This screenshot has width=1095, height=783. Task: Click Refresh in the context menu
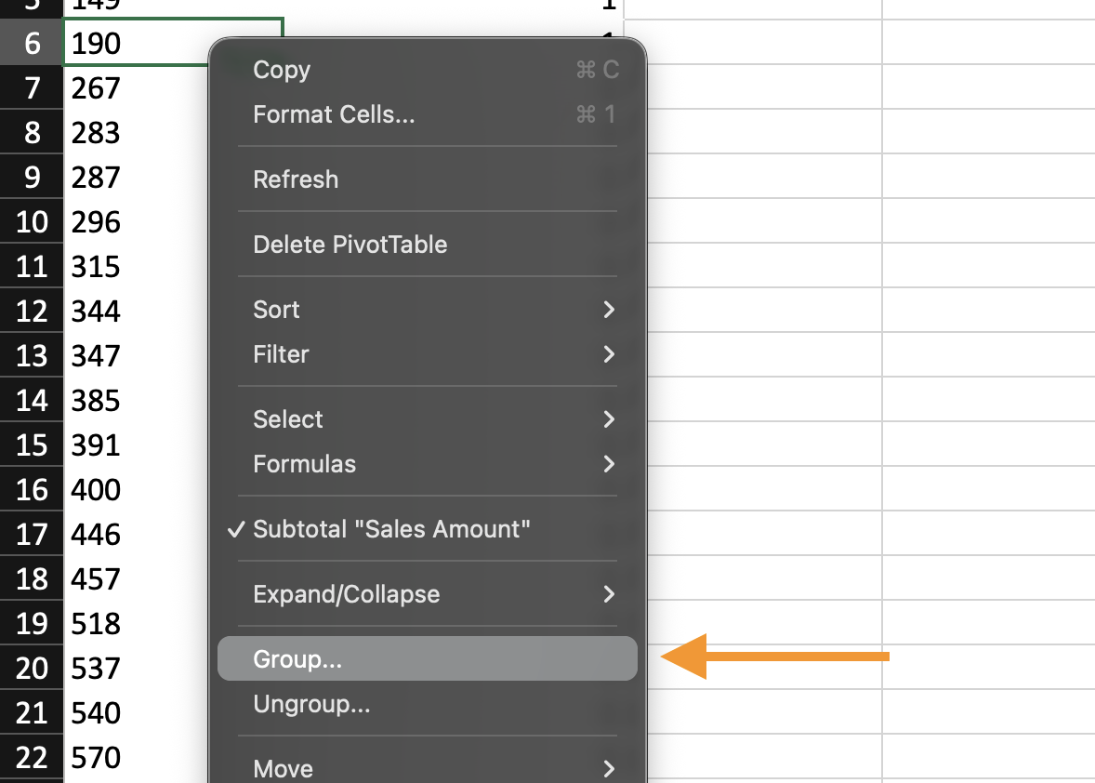[x=296, y=179]
